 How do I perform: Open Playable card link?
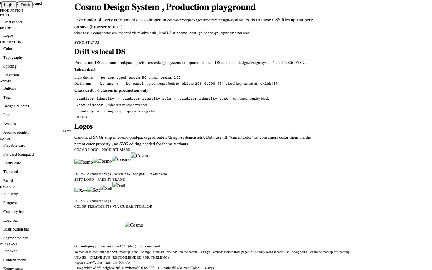14,145
